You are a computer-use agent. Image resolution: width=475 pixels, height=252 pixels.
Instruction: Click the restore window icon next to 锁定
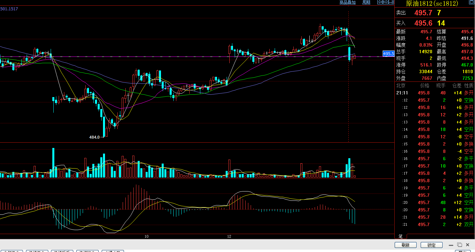[459, 245]
